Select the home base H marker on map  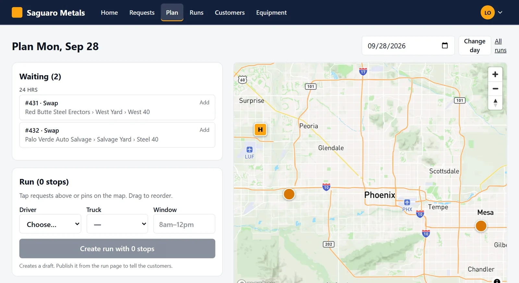[260, 130]
